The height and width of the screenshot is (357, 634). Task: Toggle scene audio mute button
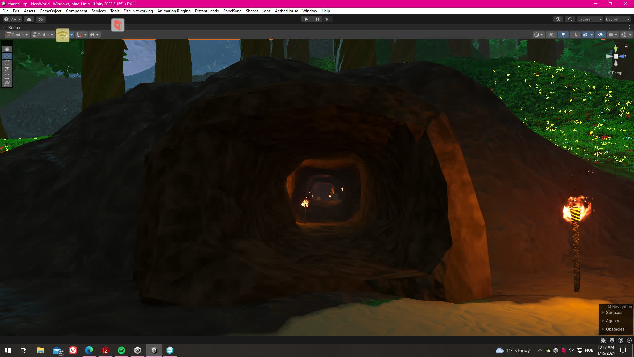[x=575, y=35]
